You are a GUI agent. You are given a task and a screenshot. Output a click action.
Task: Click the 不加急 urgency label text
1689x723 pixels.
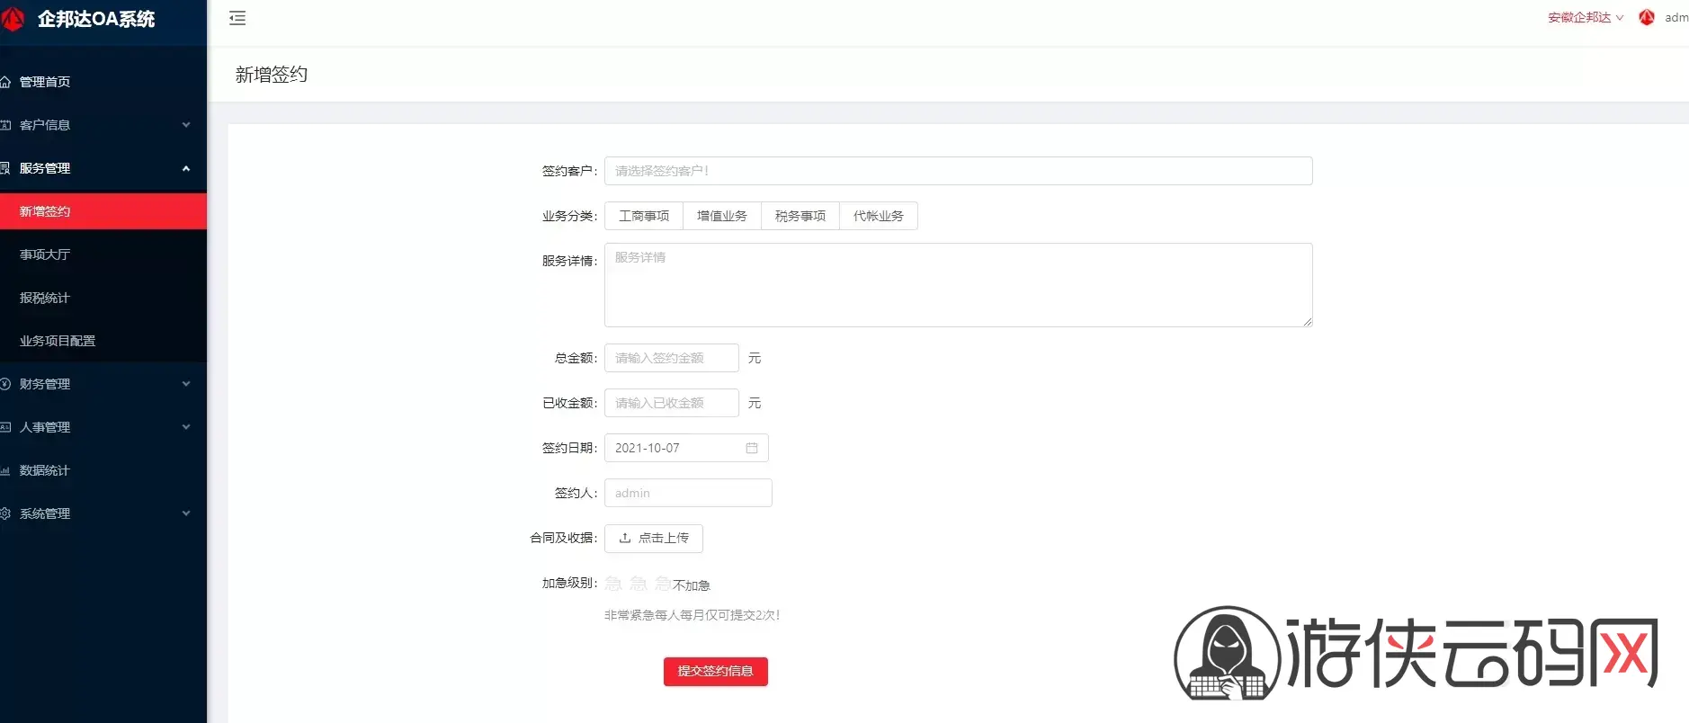[x=692, y=585]
